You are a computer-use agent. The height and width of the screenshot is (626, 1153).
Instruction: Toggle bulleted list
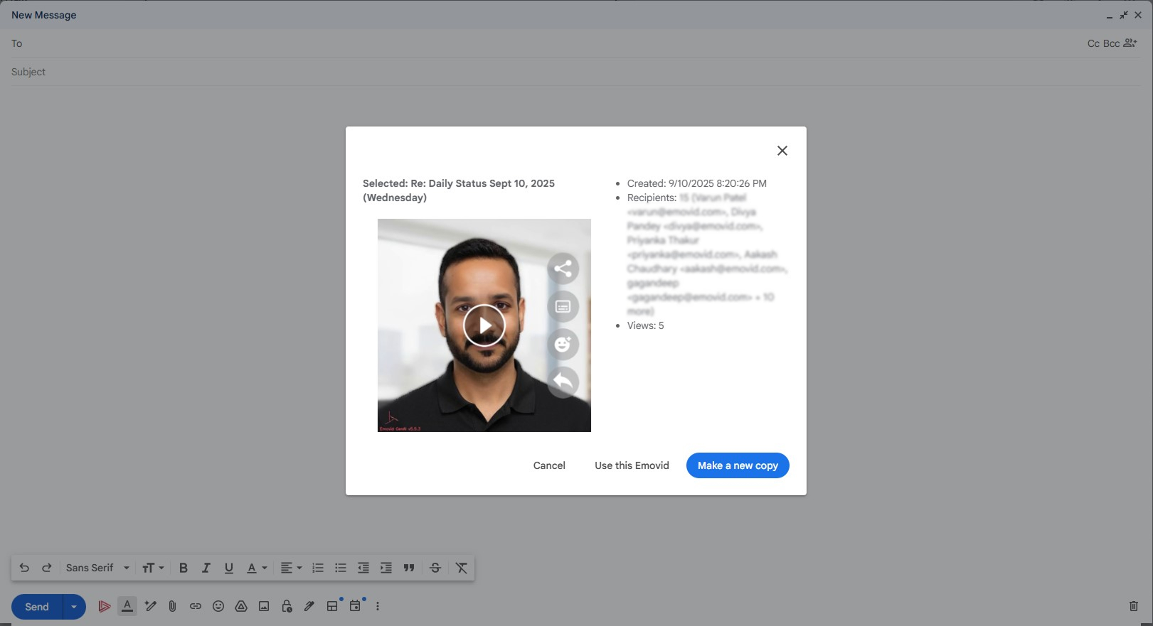[341, 568]
